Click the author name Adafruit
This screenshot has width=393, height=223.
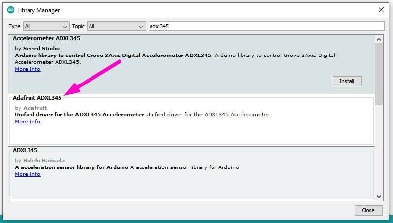pyautogui.click(x=35, y=108)
